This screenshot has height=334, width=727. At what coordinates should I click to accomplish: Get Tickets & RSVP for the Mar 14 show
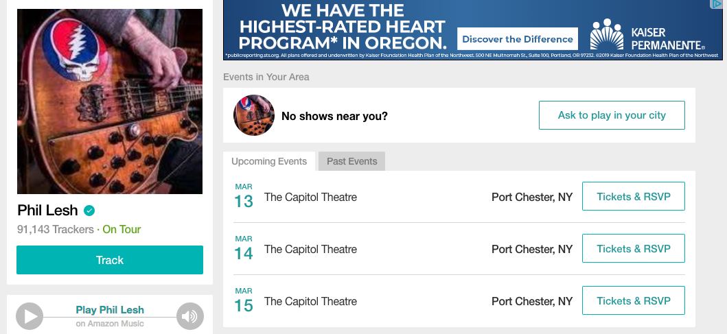pos(634,249)
